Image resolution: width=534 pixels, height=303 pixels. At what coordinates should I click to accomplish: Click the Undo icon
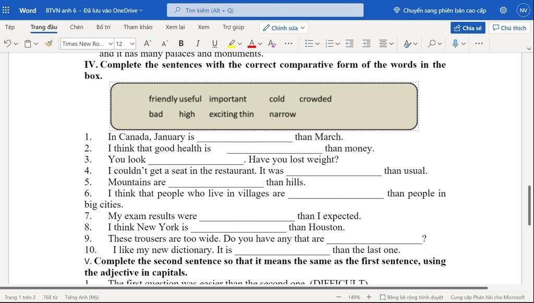(7, 44)
